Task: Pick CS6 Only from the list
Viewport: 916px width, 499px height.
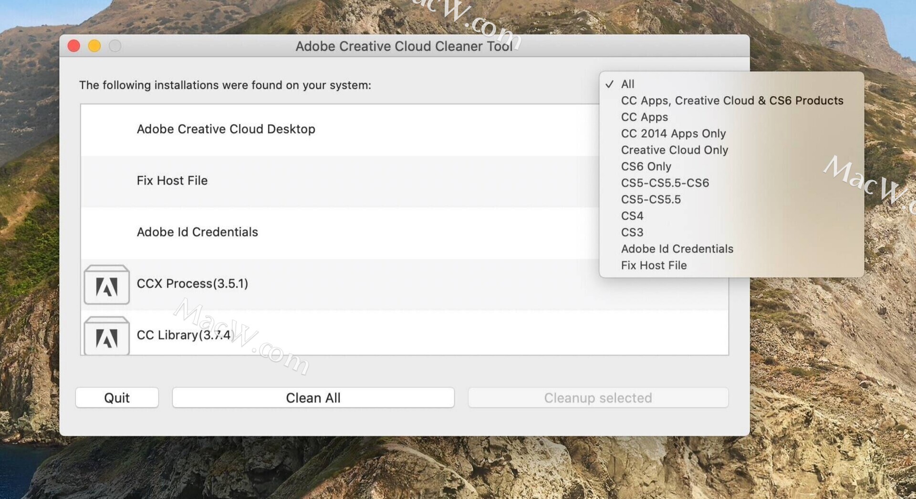Action: tap(646, 166)
